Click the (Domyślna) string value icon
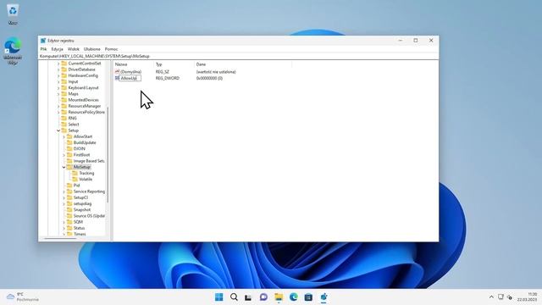The height and width of the screenshot is (305, 542). pos(117,71)
